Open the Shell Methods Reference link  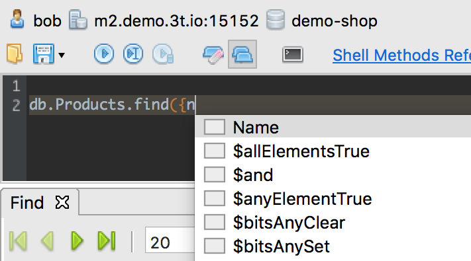click(401, 55)
